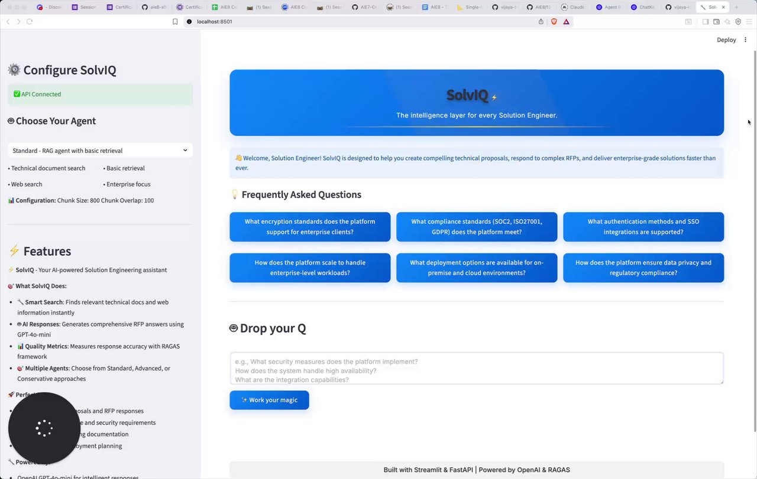This screenshot has height=479, width=757.
Task: Click the Brave Rewards triangle icon
Action: [x=566, y=21]
